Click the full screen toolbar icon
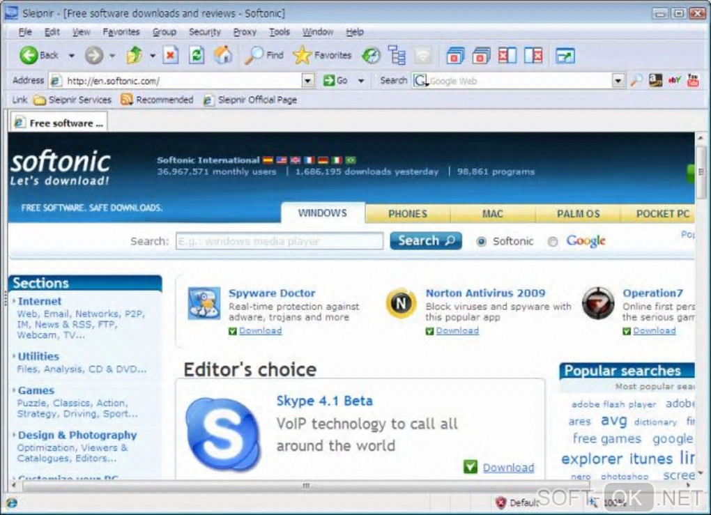Screen dimensions: 711x515 click(x=565, y=56)
